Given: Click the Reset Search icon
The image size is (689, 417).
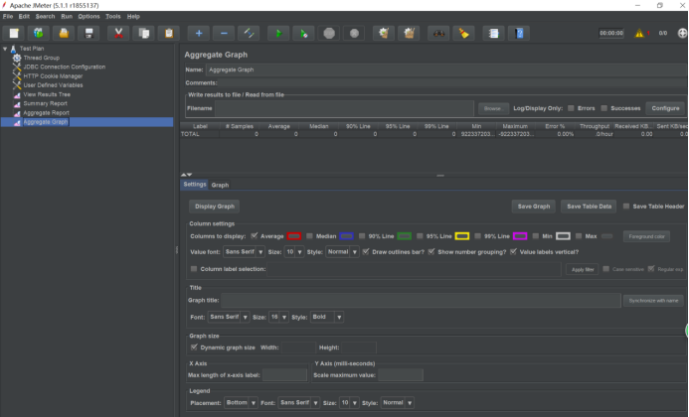Looking at the screenshot, I should coord(464,34).
